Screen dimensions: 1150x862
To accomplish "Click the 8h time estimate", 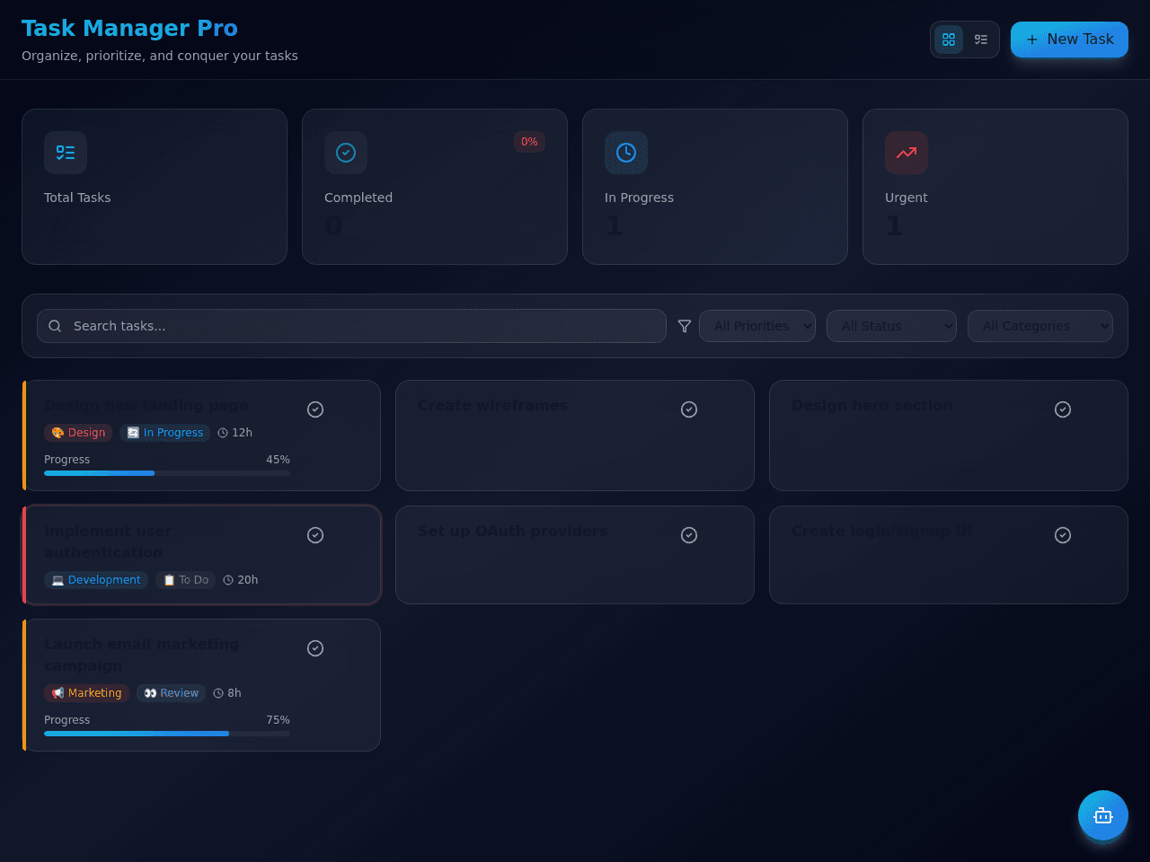I will [227, 693].
